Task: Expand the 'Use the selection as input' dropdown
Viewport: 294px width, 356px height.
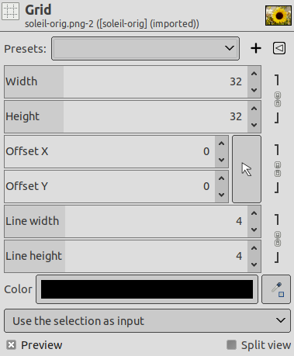Action: (x=147, y=320)
